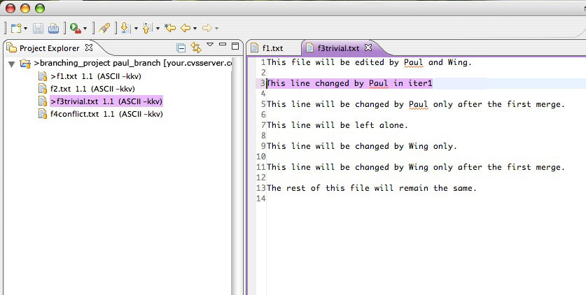Navigate Back with the left arrow icon
This screenshot has height=295, width=586.
tap(186, 29)
